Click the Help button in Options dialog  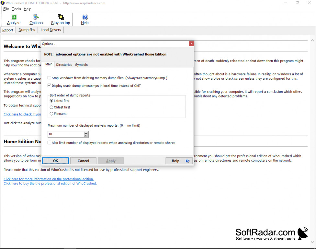click(x=179, y=161)
